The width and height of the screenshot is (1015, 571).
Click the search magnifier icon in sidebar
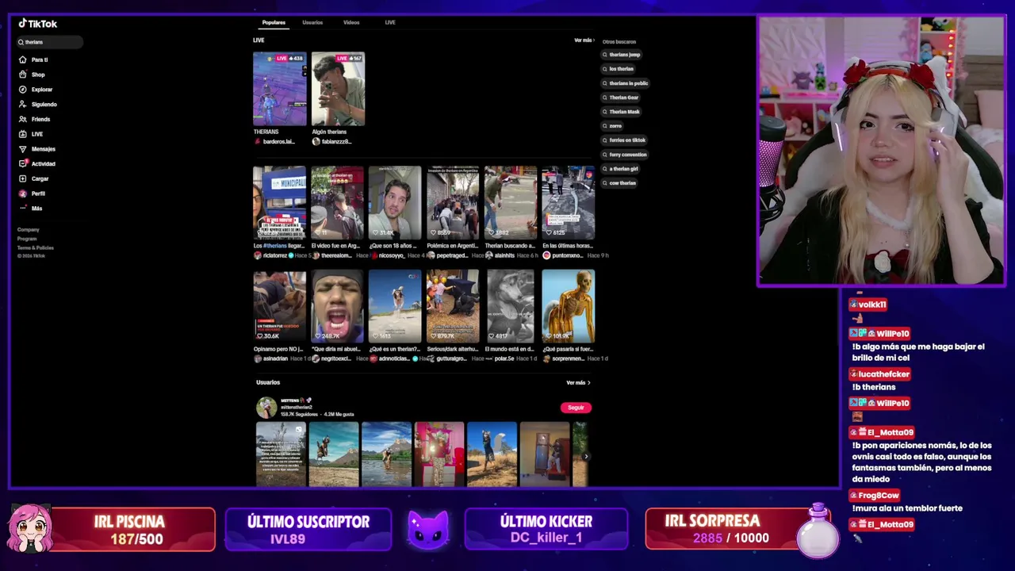(x=21, y=42)
